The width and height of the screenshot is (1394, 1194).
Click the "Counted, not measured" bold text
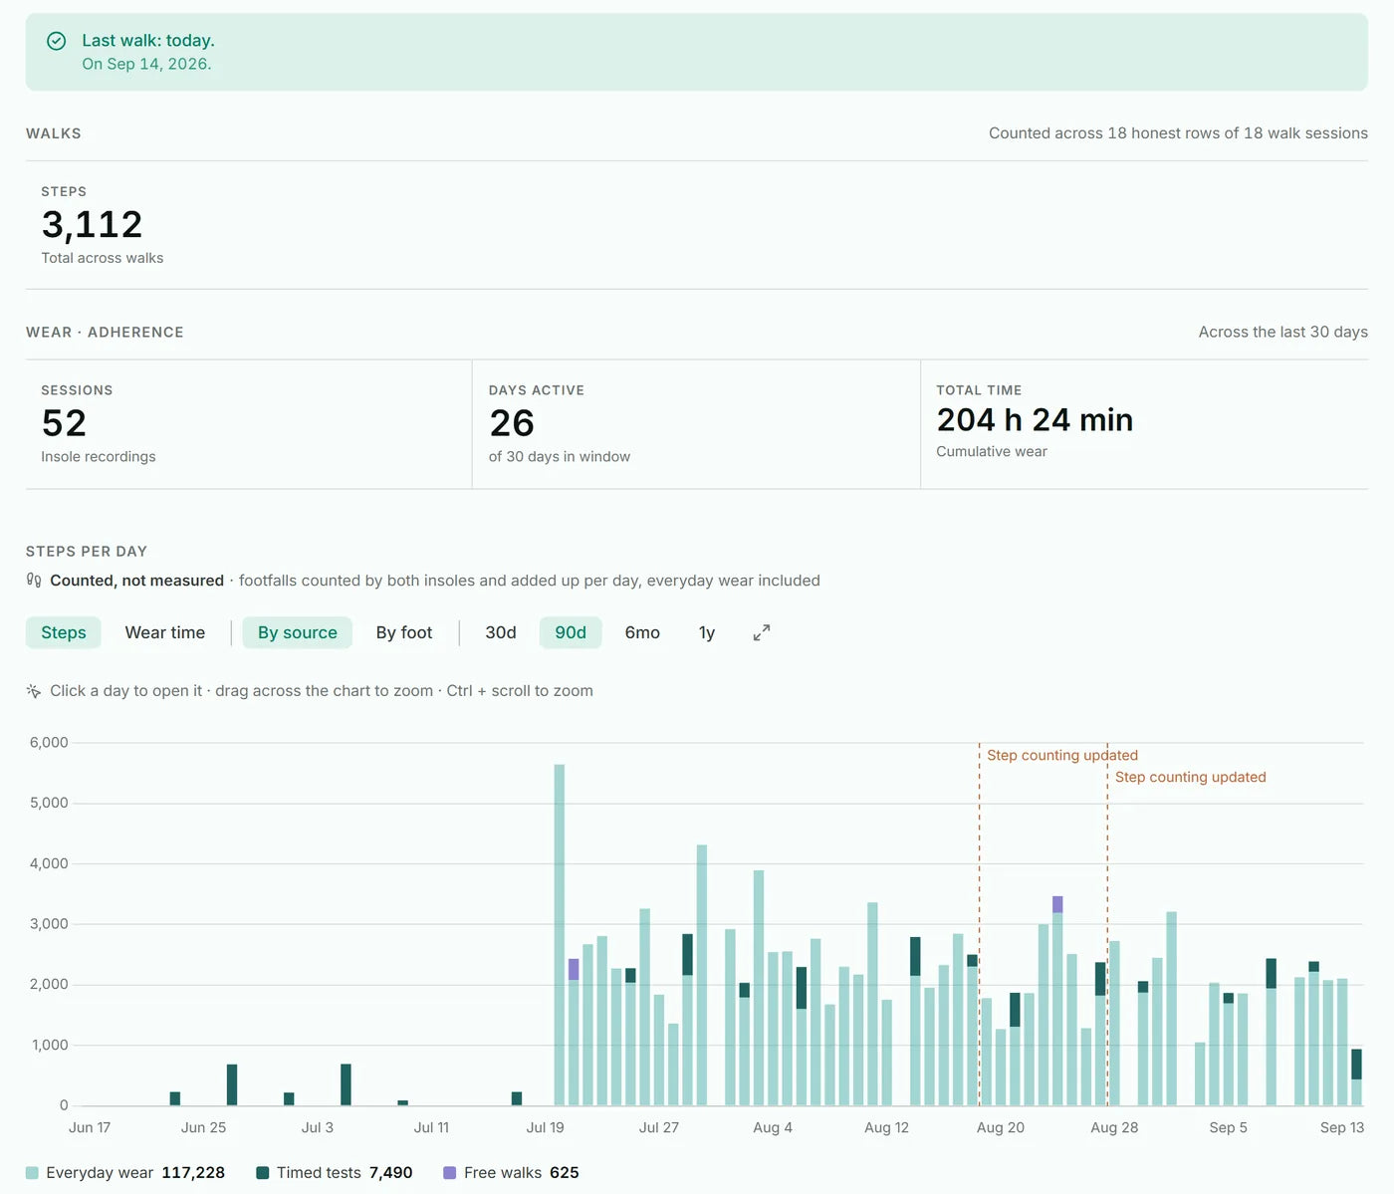[x=137, y=581]
